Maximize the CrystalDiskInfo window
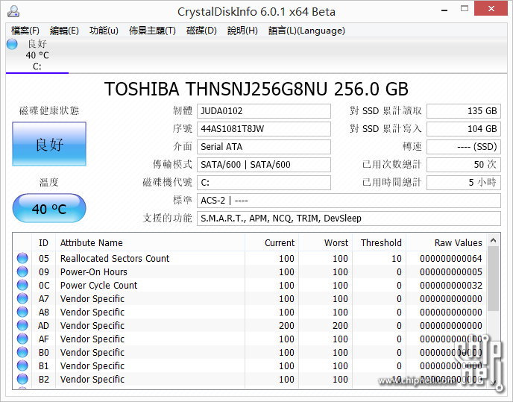This screenshot has width=513, height=402. pos(465,9)
